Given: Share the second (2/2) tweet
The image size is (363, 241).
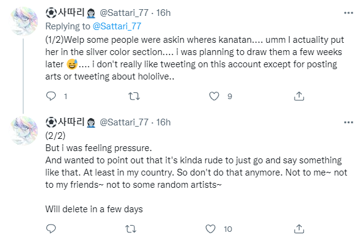Looking at the screenshot, I should [x=299, y=229].
